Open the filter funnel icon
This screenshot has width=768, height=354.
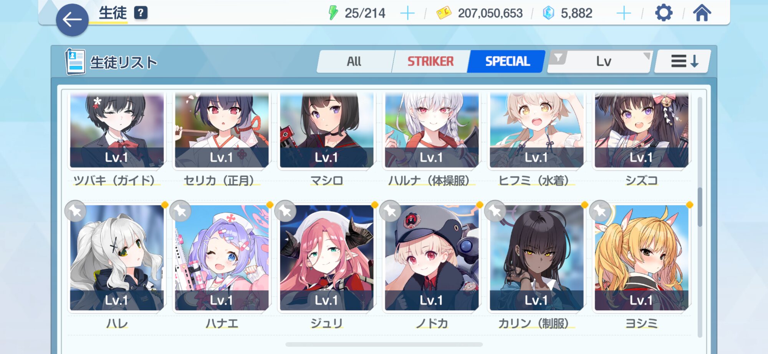coord(558,58)
